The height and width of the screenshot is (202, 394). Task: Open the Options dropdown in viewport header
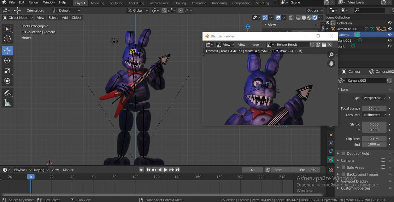[315, 10]
